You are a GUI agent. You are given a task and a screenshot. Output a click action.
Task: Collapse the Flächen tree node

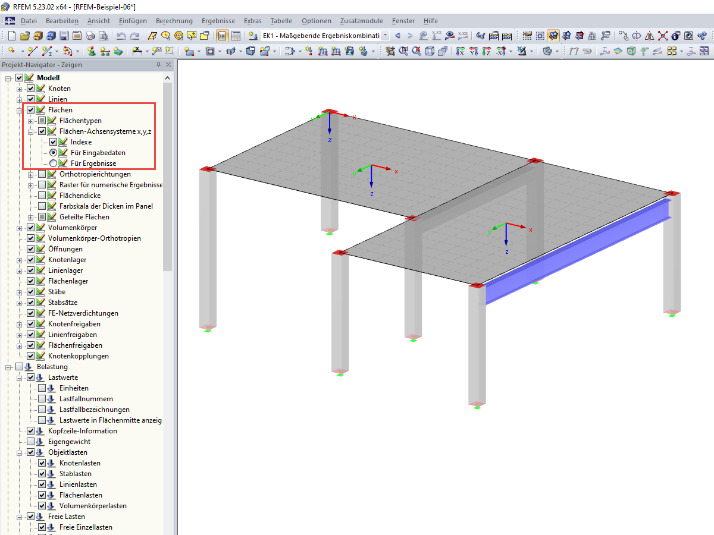[x=20, y=110]
